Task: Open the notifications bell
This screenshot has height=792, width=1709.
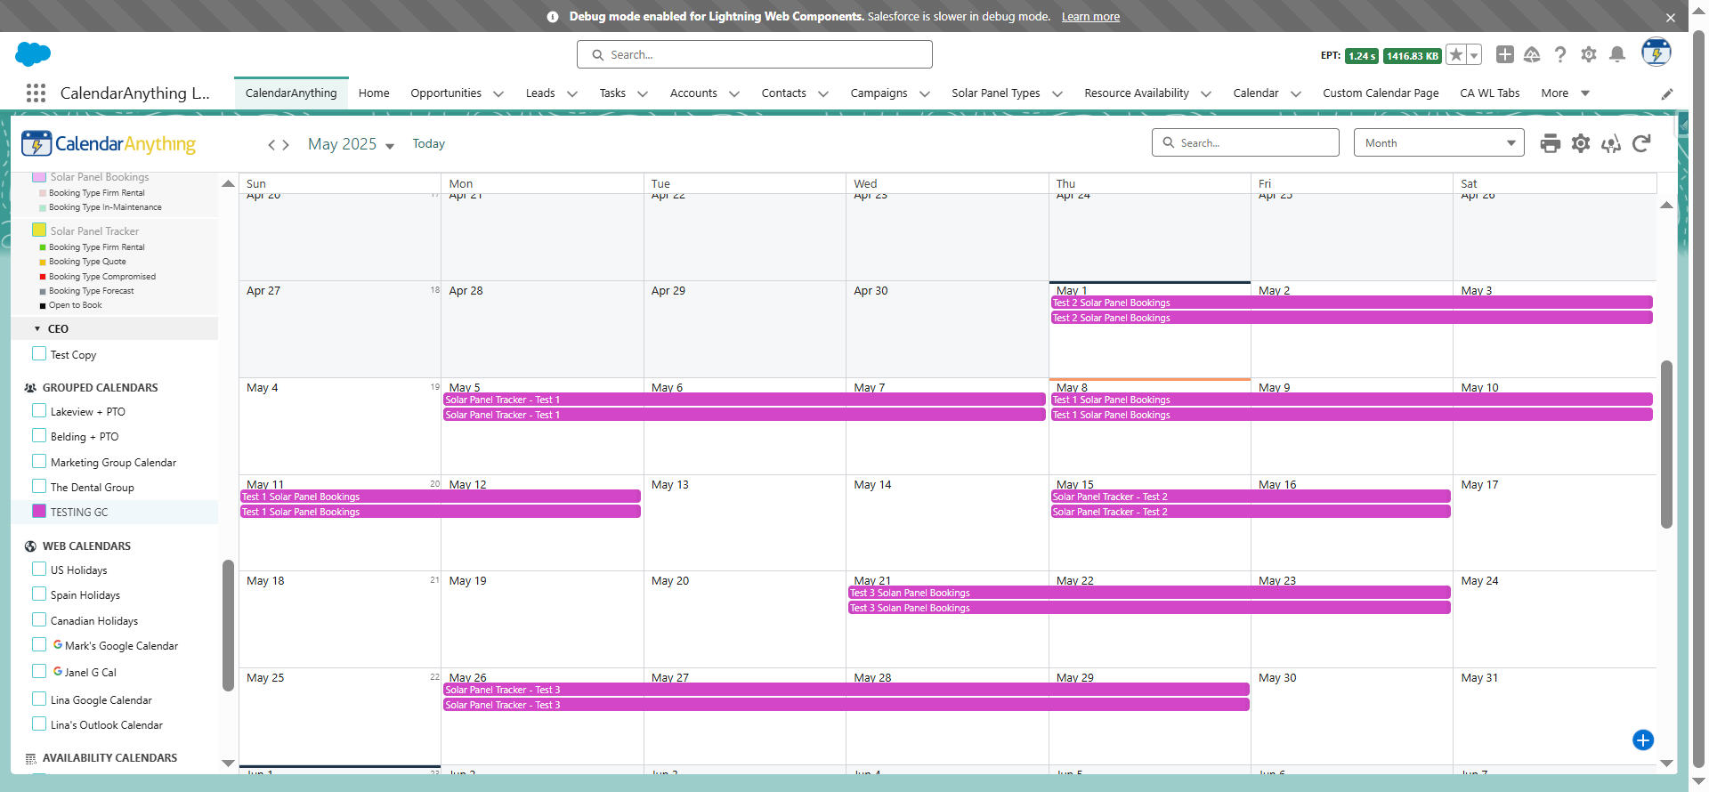Action: tap(1617, 54)
